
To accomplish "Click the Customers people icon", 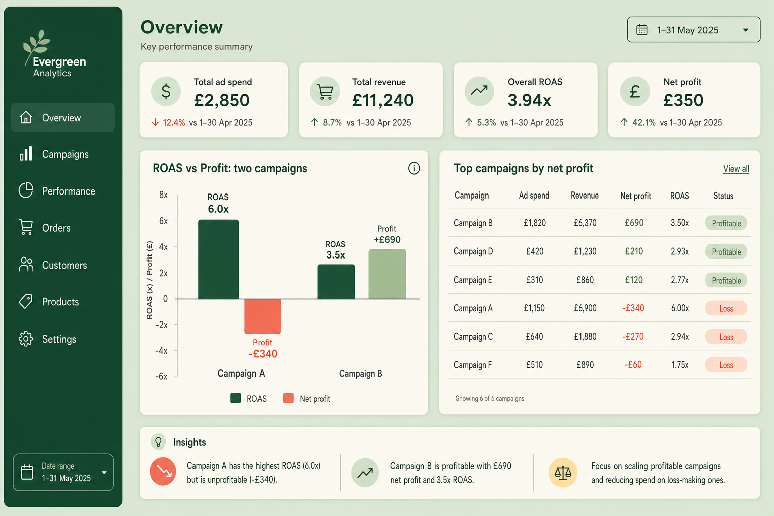I will 26,265.
